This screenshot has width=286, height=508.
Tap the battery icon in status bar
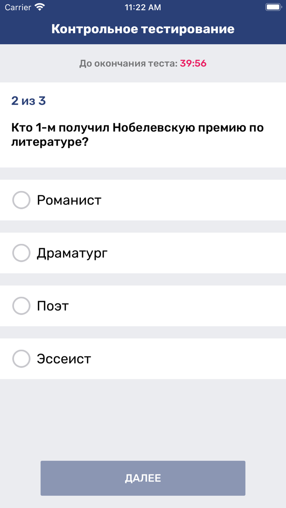(x=273, y=7)
